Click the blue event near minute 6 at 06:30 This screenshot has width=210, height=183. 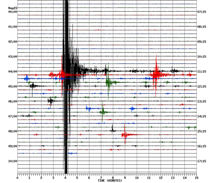[x=88, y=108]
